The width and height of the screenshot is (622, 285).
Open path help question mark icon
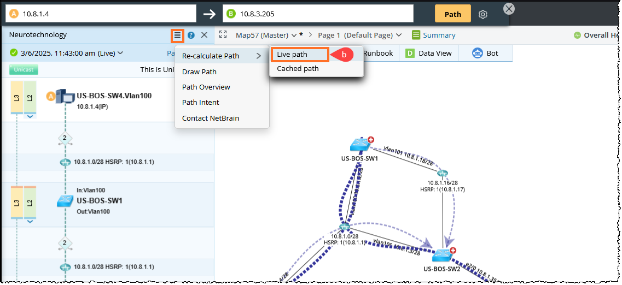tap(191, 35)
